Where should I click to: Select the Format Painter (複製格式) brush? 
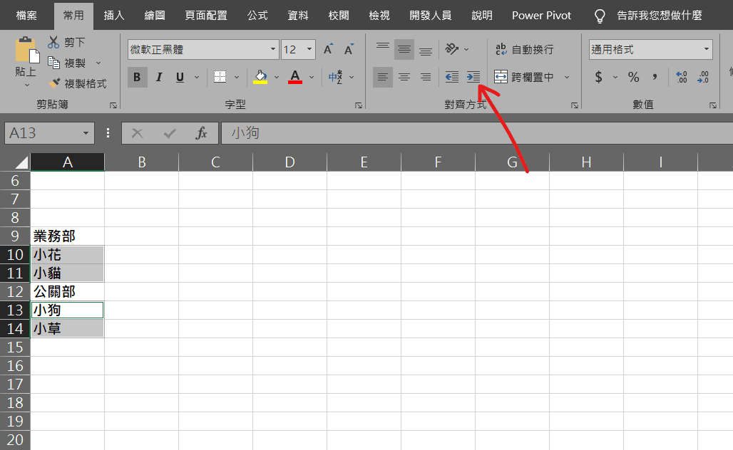54,83
